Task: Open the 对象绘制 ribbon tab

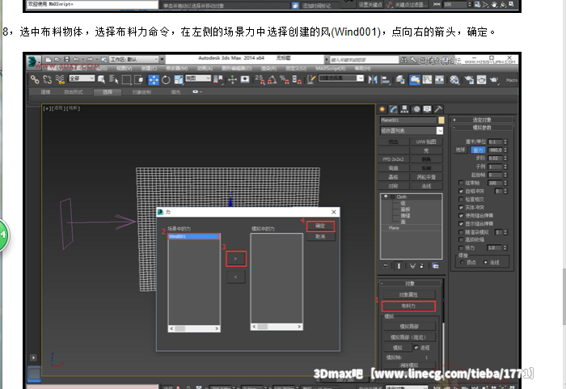Action: (141, 92)
